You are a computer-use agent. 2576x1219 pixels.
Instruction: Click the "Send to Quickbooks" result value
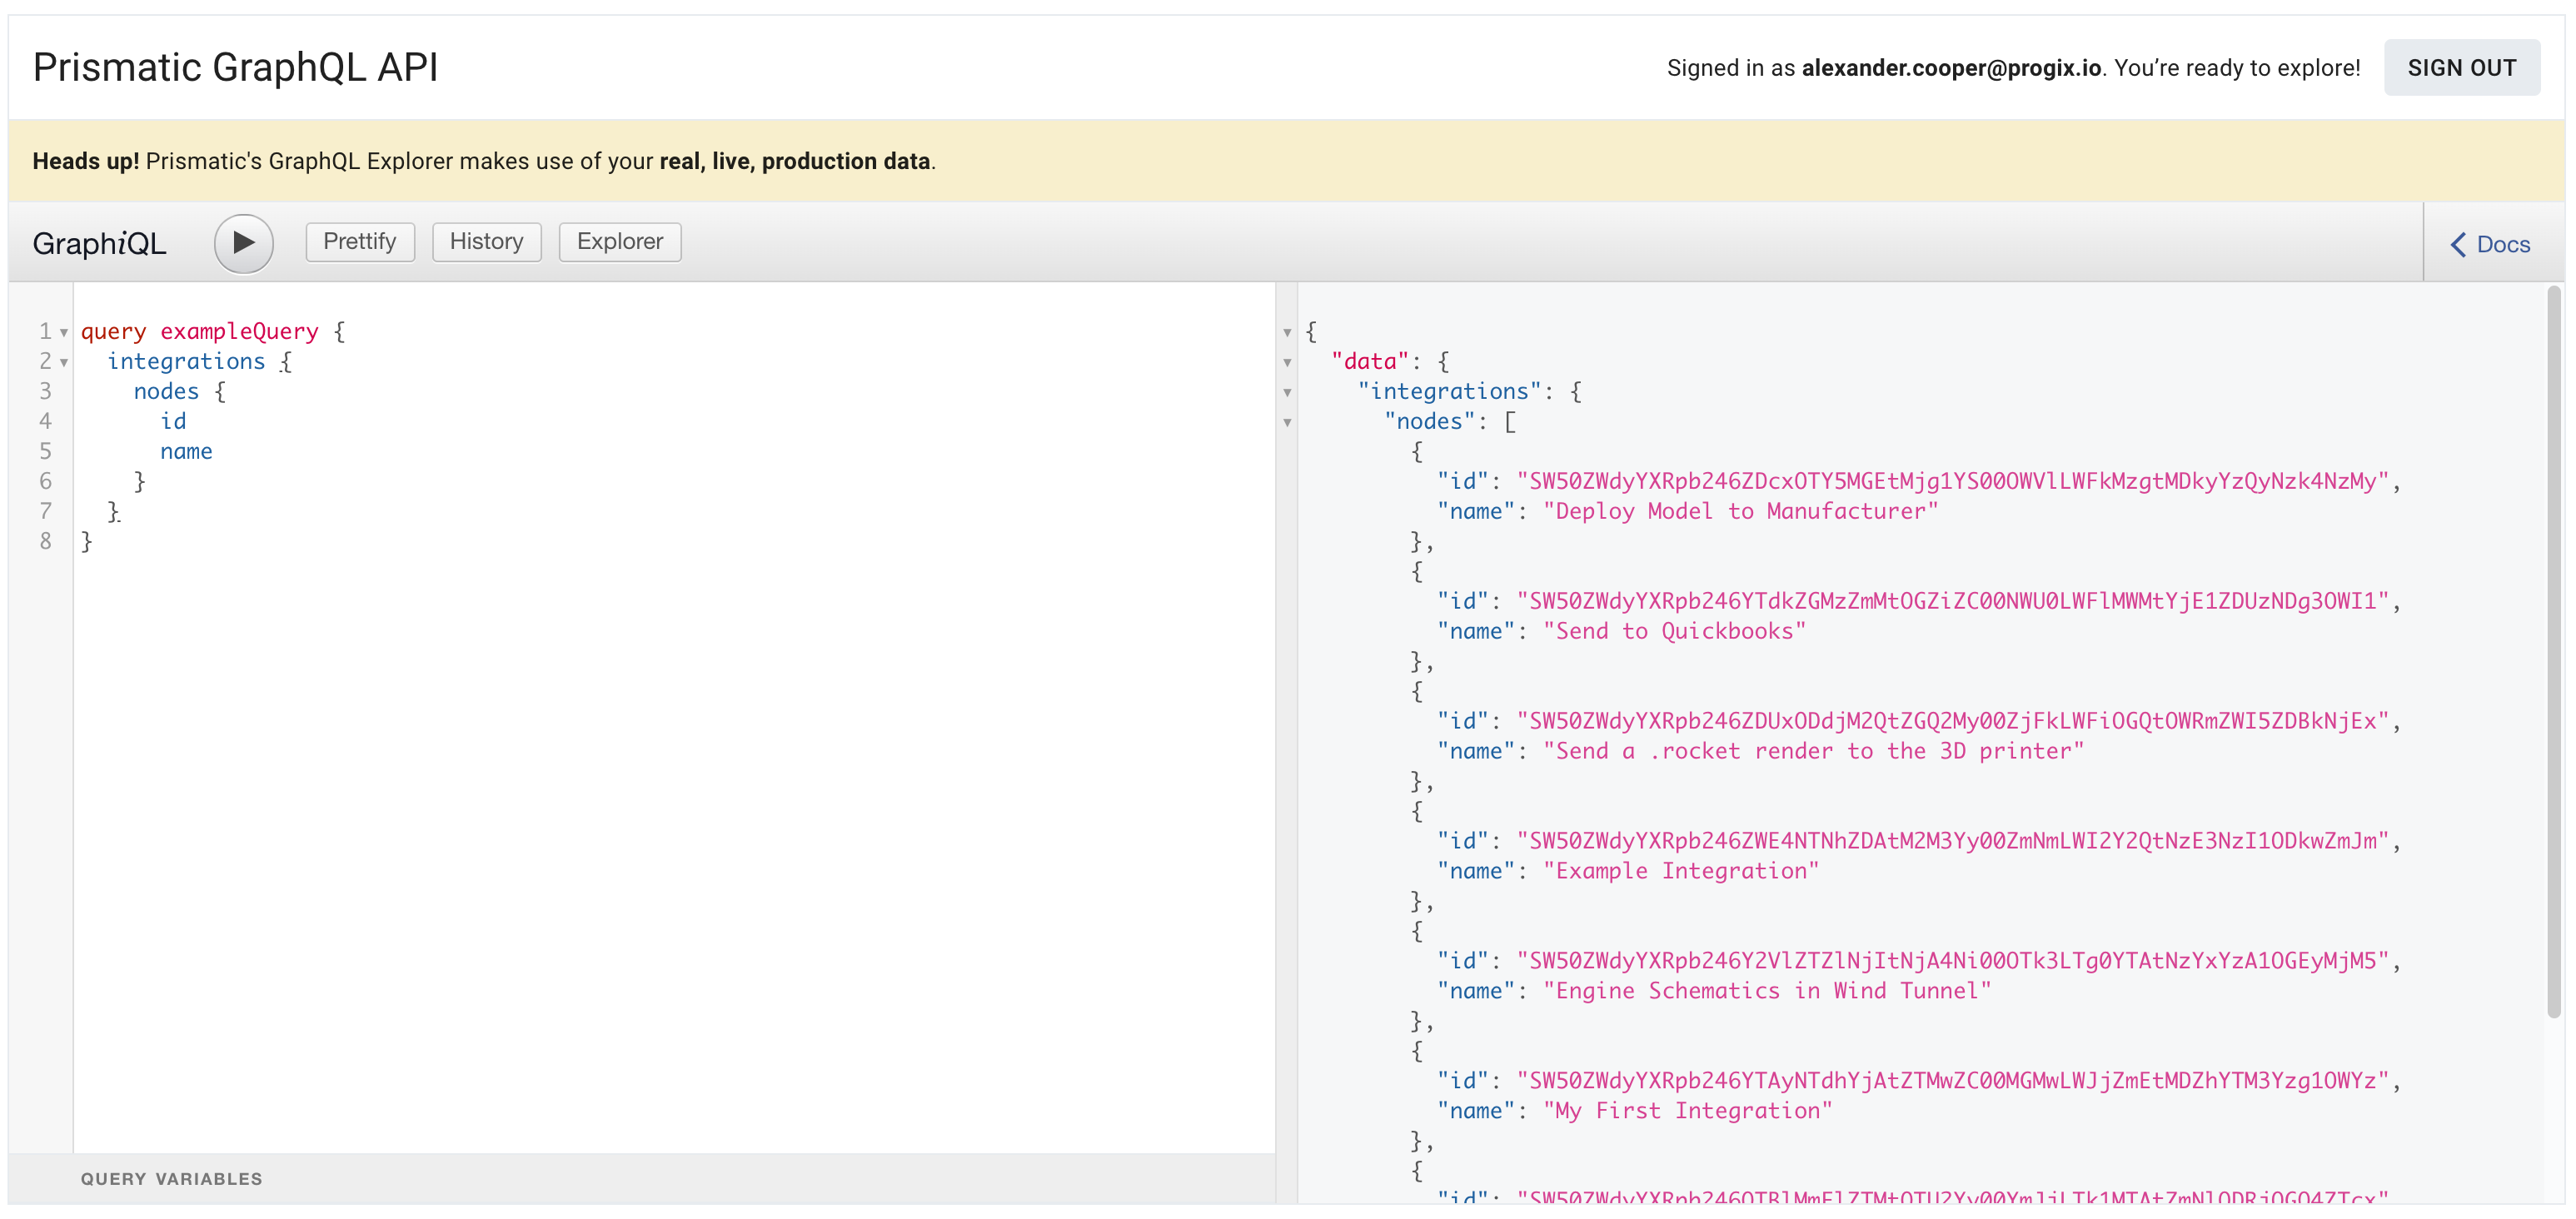point(1674,632)
